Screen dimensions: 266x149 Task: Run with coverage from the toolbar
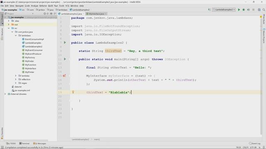pyautogui.click(x=249, y=10)
